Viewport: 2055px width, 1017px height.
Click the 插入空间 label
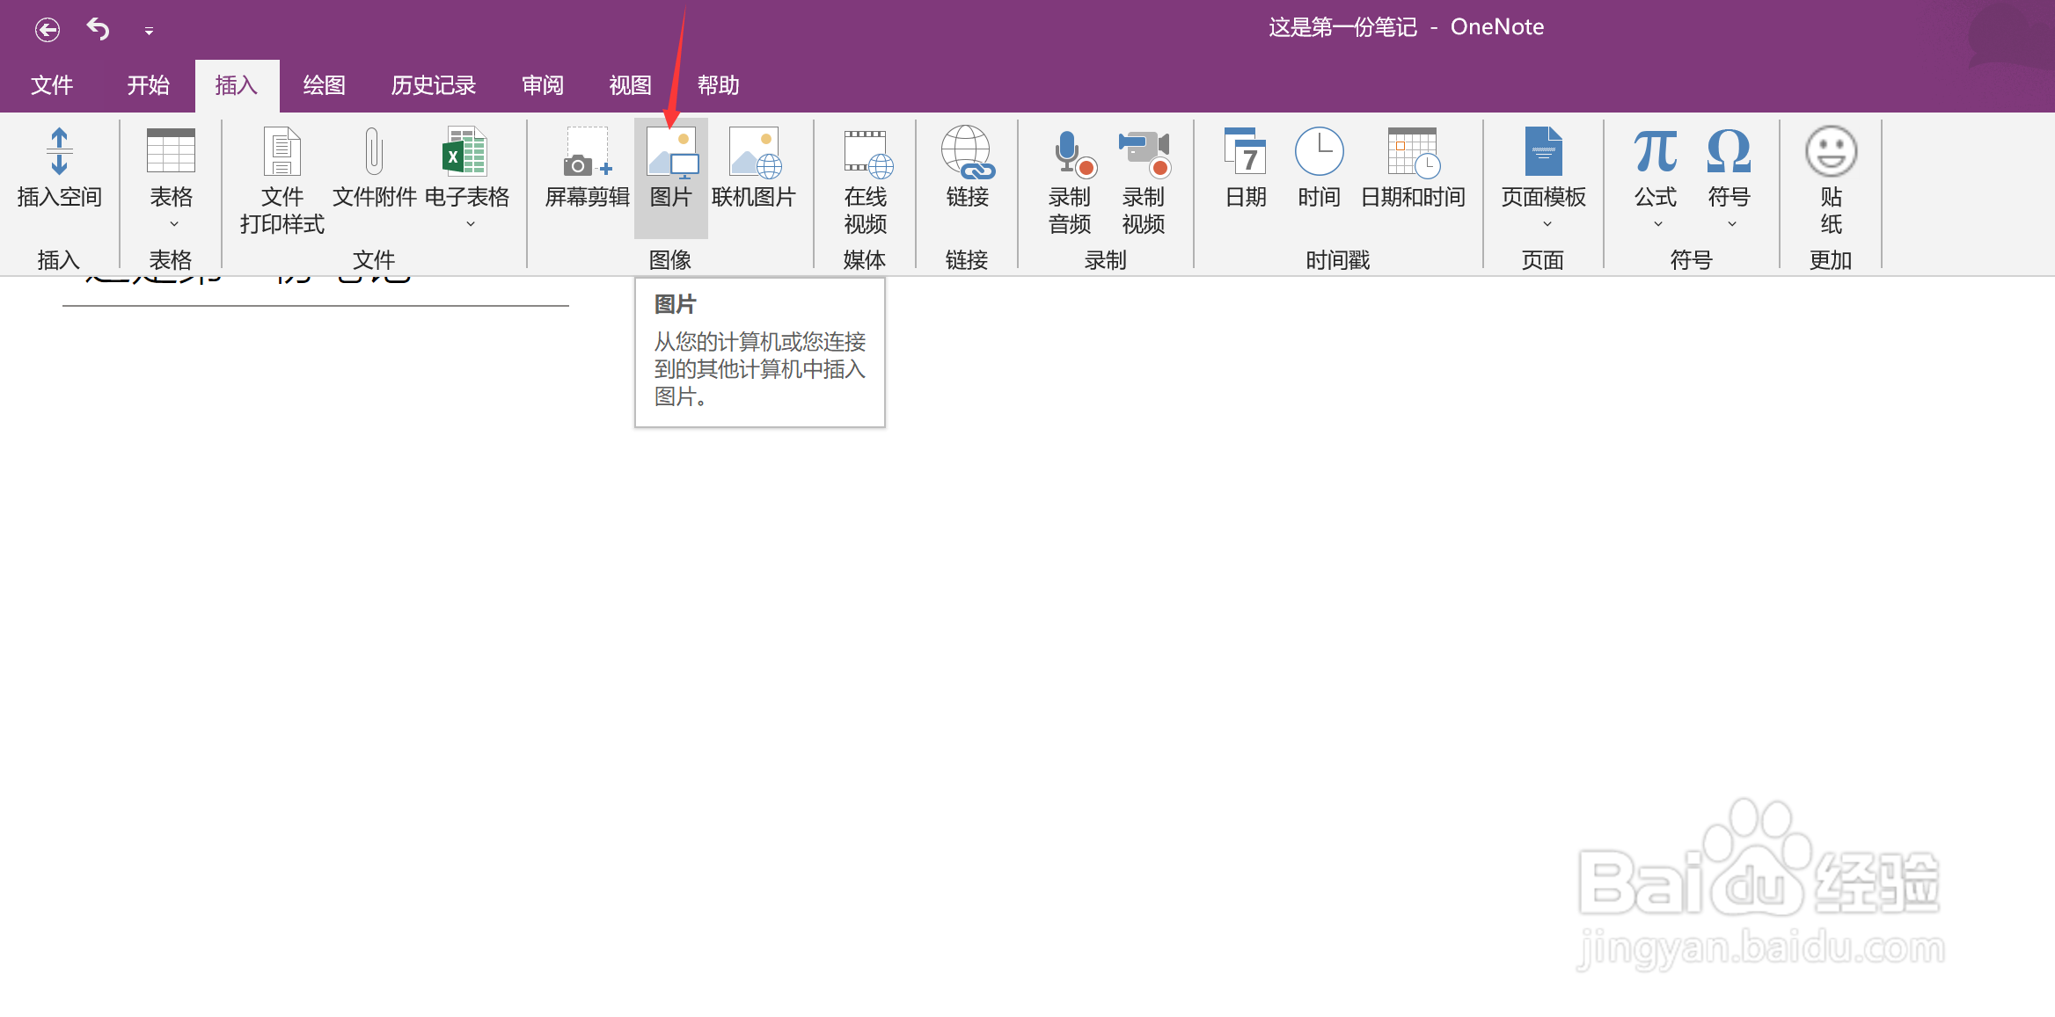pyautogui.click(x=60, y=197)
